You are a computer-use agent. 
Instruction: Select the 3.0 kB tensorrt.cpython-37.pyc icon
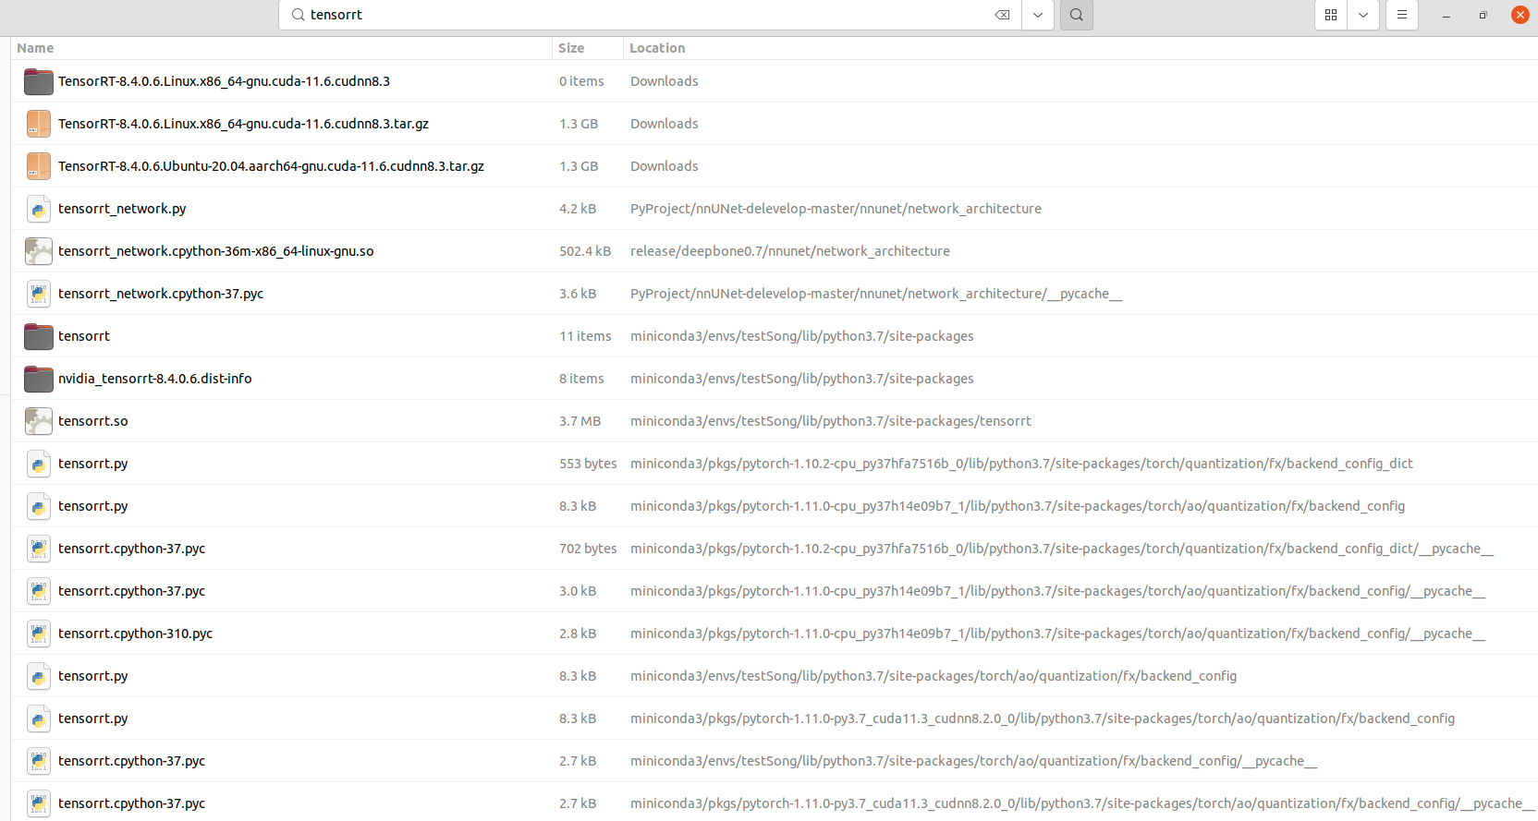pos(39,591)
